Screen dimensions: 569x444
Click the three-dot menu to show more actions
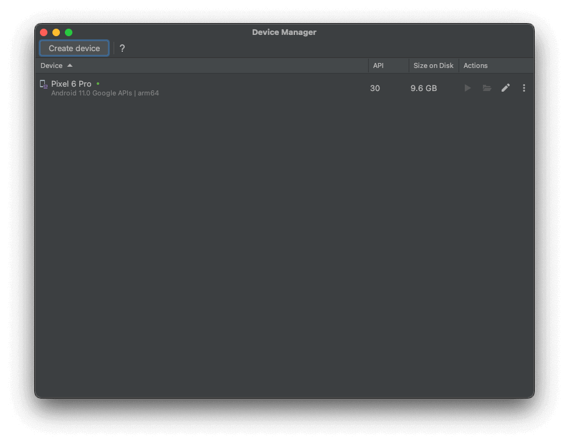coord(523,88)
